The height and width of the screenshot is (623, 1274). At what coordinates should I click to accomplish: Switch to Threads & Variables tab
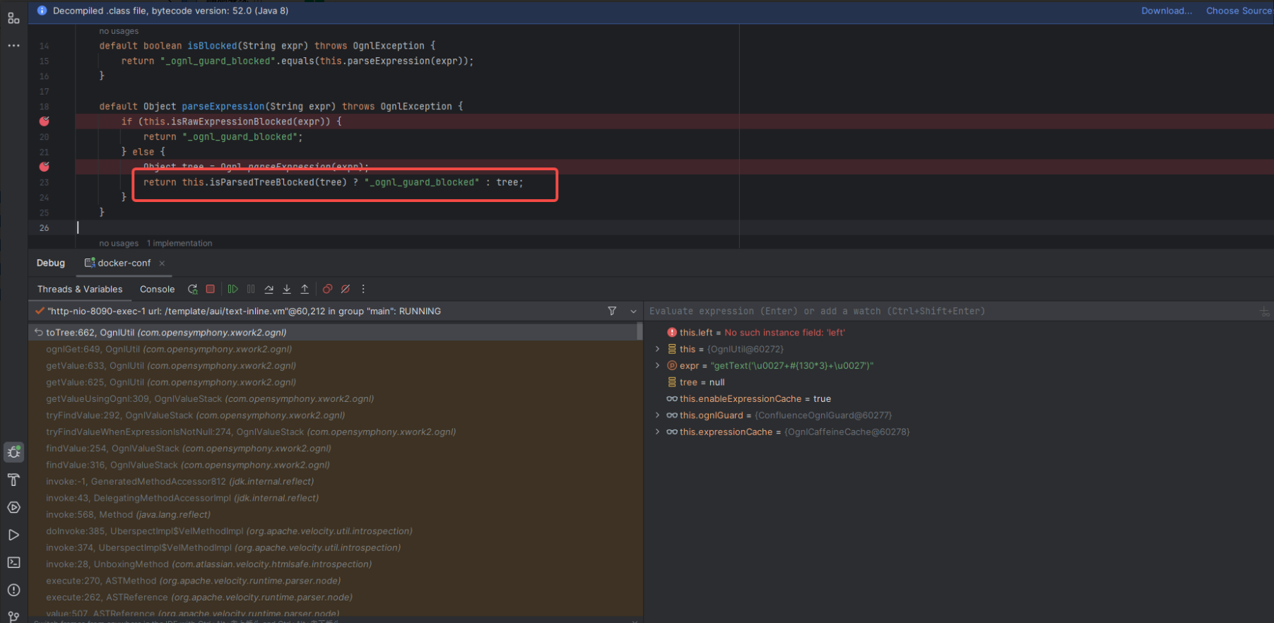(x=80, y=289)
